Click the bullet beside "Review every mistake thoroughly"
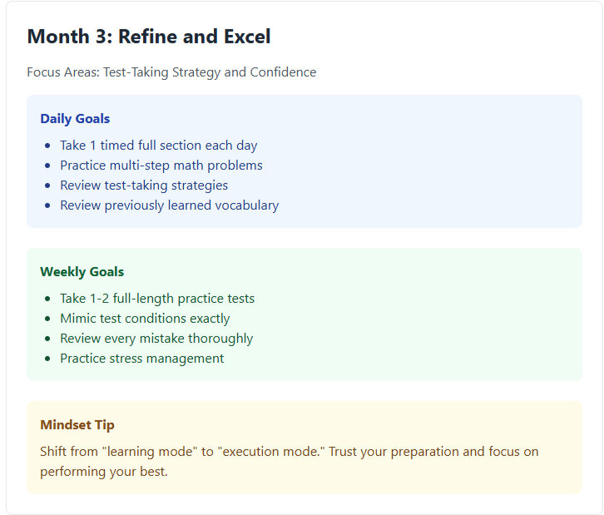The height and width of the screenshot is (515, 604). pyautogui.click(x=47, y=339)
